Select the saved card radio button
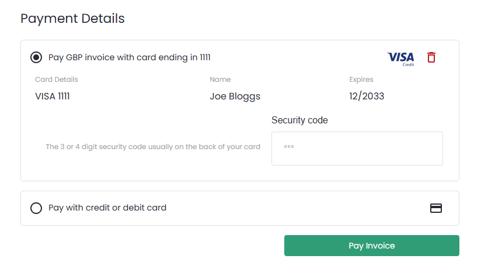This screenshot has width=488, height=276. [36, 57]
